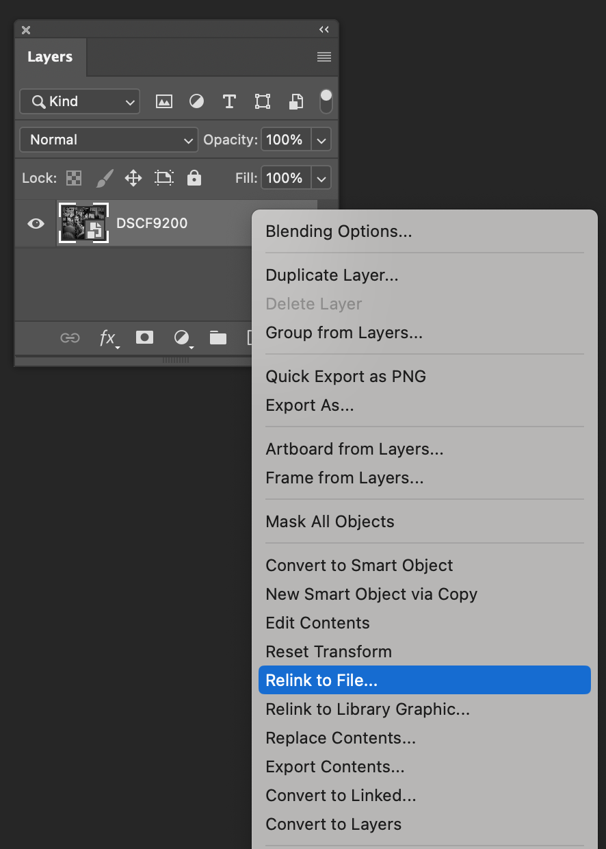Click the Opacity 100% value field
The height and width of the screenshot is (849, 606).
(285, 140)
